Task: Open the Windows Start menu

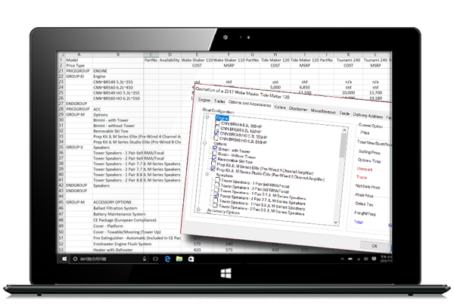Action: pos(64,259)
